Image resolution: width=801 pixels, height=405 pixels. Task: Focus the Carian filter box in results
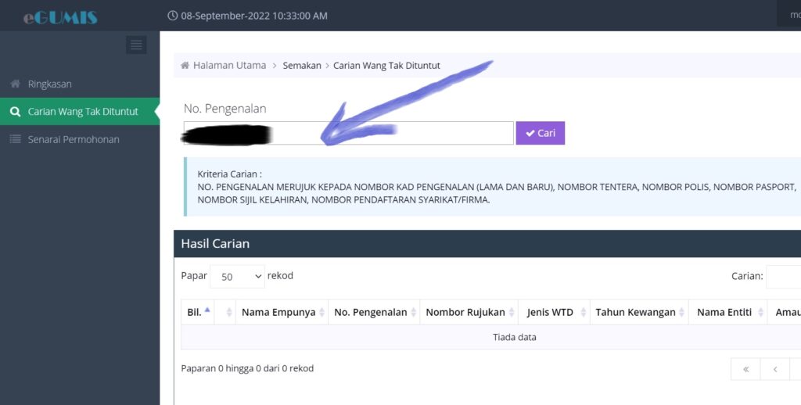[x=784, y=276]
